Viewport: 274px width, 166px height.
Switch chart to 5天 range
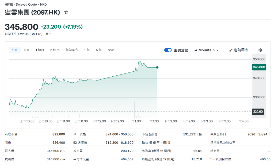point(26,50)
